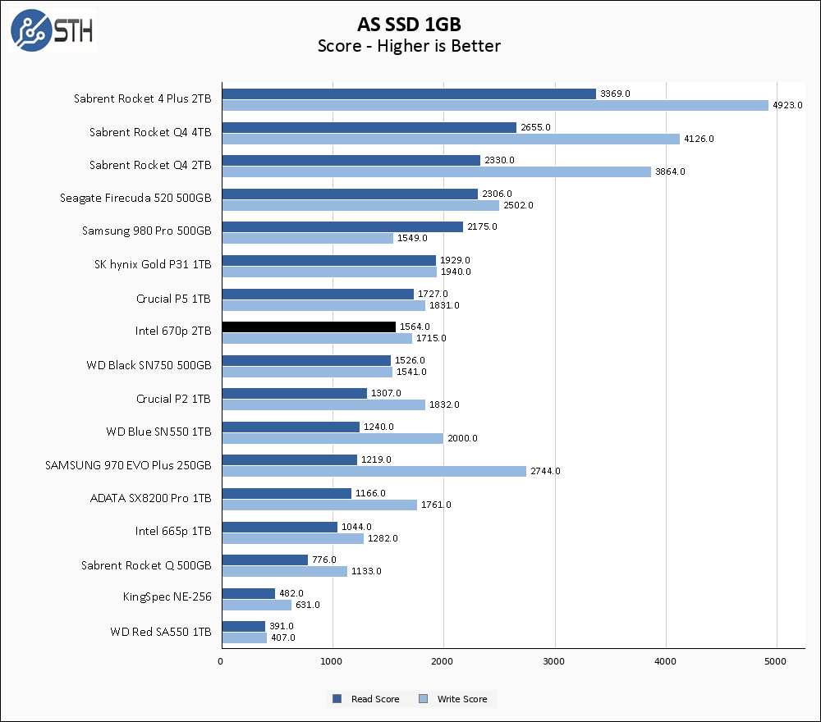Image resolution: width=821 pixels, height=722 pixels.
Task: Select the Sabrent Rocket Q 500GB label
Action: pyautogui.click(x=147, y=566)
